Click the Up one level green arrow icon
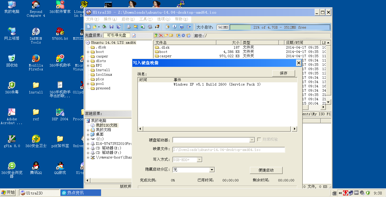The height and width of the screenshot is (197, 386). pos(156,35)
